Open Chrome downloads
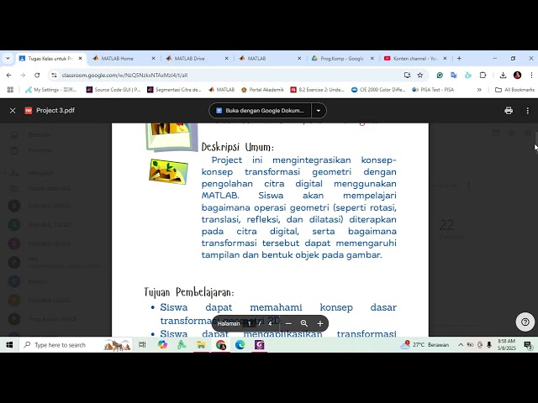This screenshot has width=538, height=403. coord(503,75)
